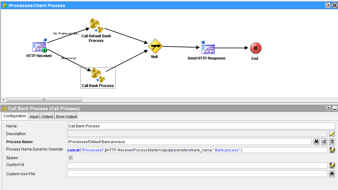This screenshot has height=190, width=338.
Task: Click the Null junction activity
Action: [x=155, y=47]
